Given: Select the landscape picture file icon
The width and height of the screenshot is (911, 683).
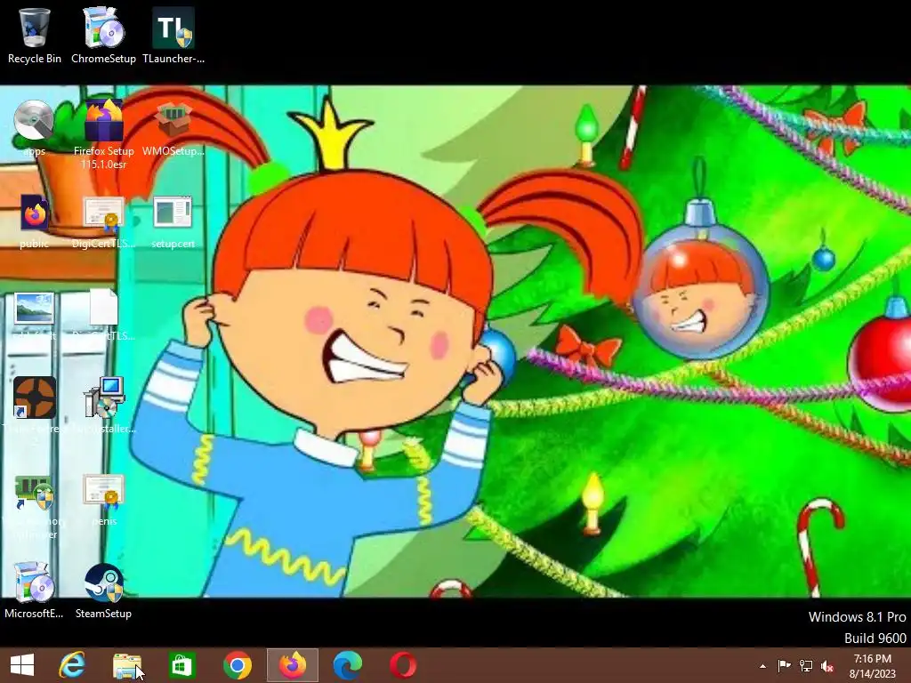Looking at the screenshot, I should (35, 314).
